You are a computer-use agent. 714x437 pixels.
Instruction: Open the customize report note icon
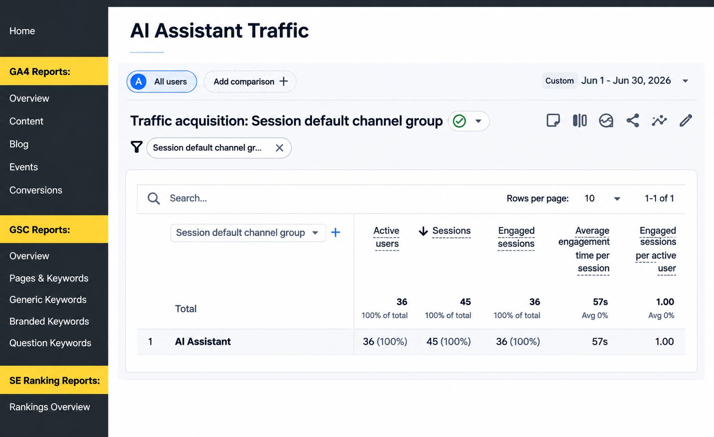coord(553,120)
